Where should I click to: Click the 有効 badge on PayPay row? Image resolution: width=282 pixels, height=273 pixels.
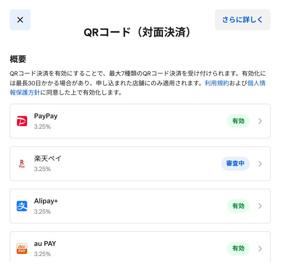pos(238,121)
